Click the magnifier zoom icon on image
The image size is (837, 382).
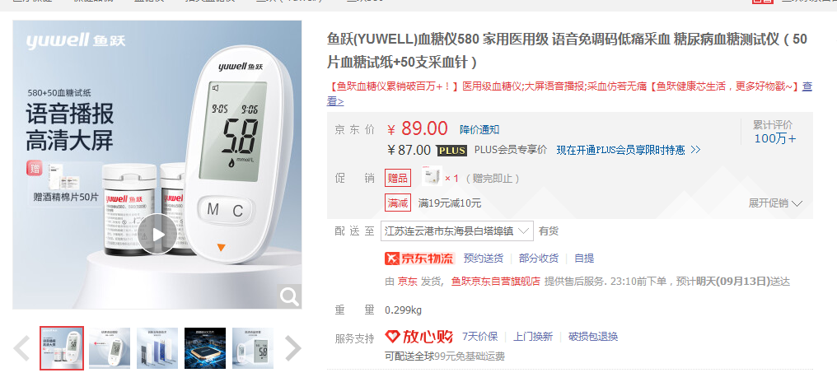click(289, 296)
